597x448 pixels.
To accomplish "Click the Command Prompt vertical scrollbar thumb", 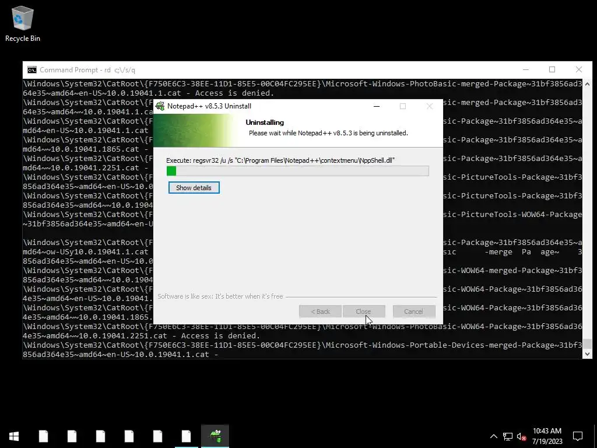I will (587, 344).
